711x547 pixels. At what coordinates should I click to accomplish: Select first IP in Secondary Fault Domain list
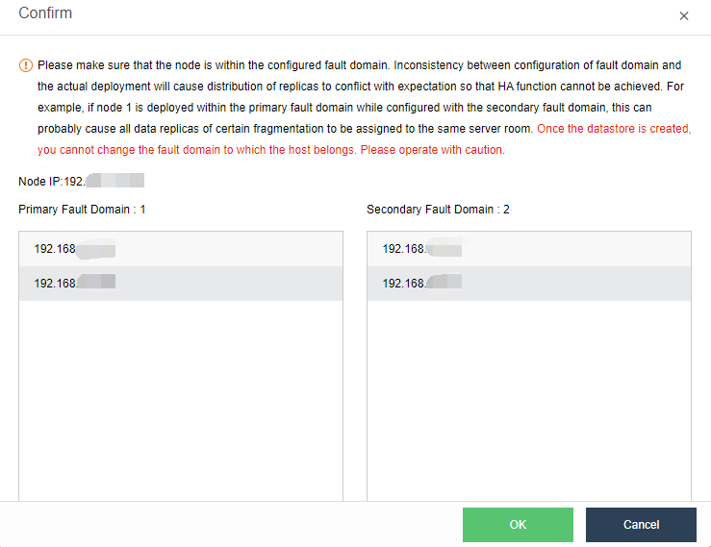click(x=422, y=249)
